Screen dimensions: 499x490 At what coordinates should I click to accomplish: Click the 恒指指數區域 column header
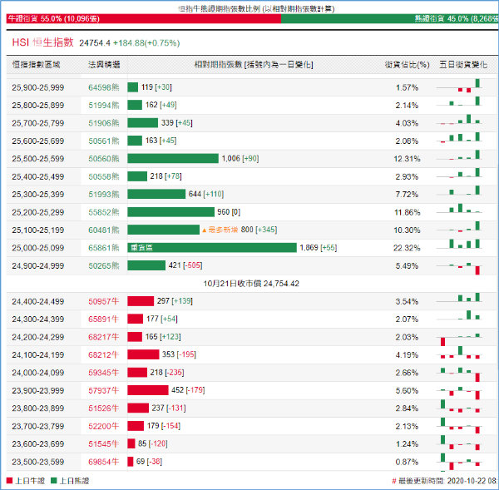[36, 65]
